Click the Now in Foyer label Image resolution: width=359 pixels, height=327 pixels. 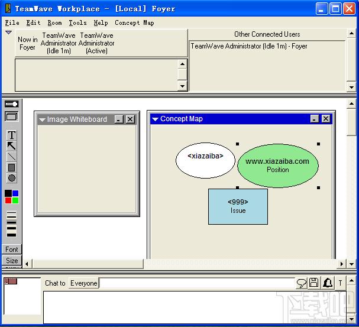(x=27, y=43)
